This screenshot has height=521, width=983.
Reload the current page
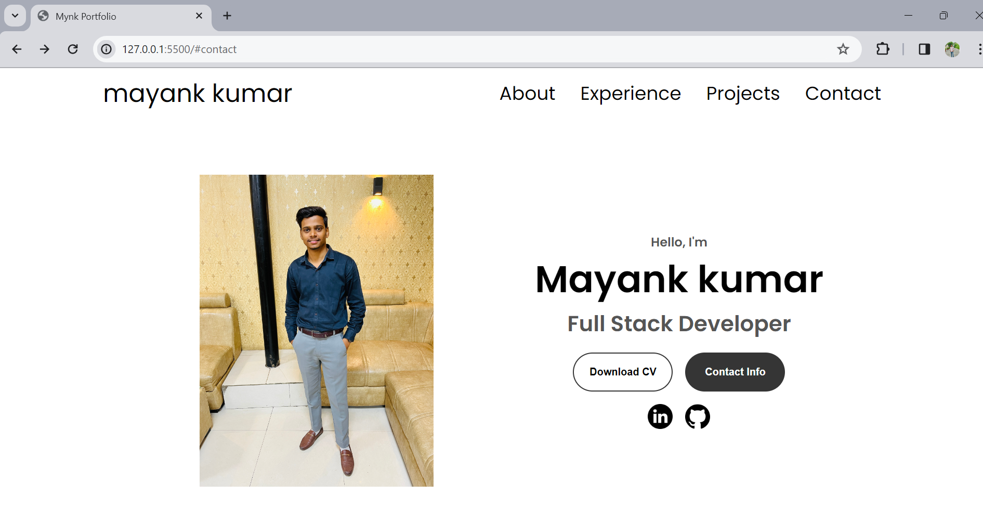[x=73, y=49]
